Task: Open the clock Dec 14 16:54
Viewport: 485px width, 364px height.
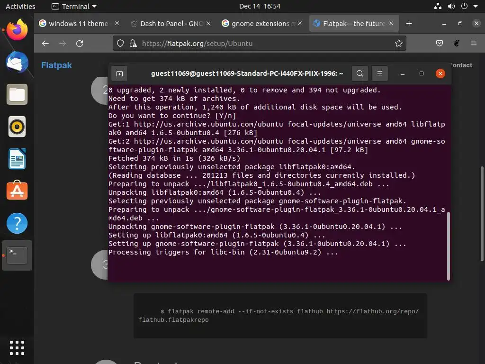Action: pos(260,6)
